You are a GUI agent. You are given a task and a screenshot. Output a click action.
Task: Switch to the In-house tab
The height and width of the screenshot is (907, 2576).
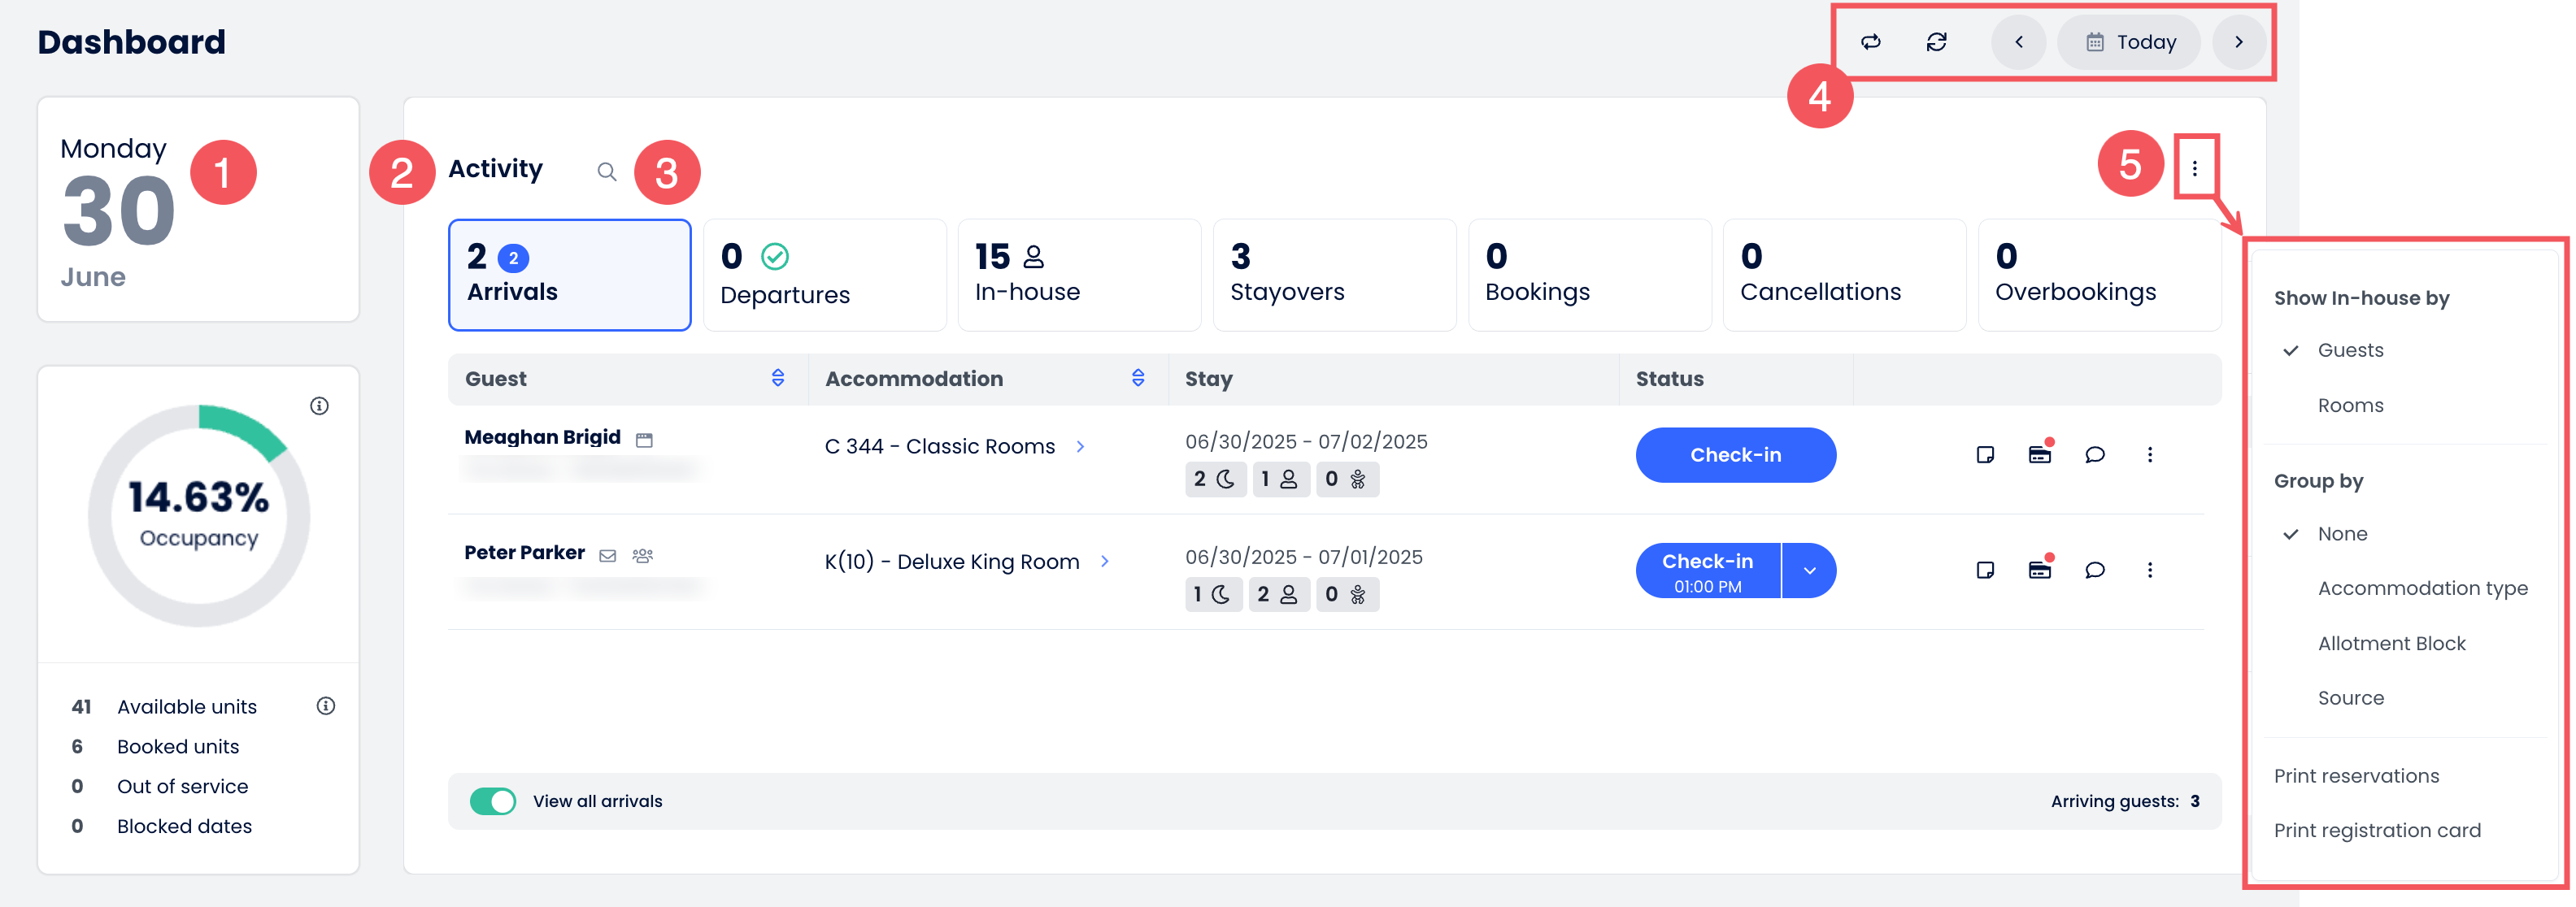click(x=1078, y=275)
